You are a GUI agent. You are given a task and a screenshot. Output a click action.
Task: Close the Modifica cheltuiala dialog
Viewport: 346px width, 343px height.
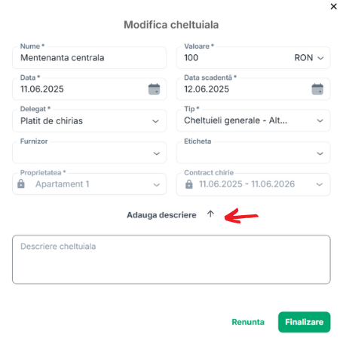(x=334, y=7)
